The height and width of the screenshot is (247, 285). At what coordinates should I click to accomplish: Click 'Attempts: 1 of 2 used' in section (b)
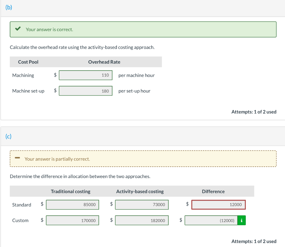(x=254, y=112)
